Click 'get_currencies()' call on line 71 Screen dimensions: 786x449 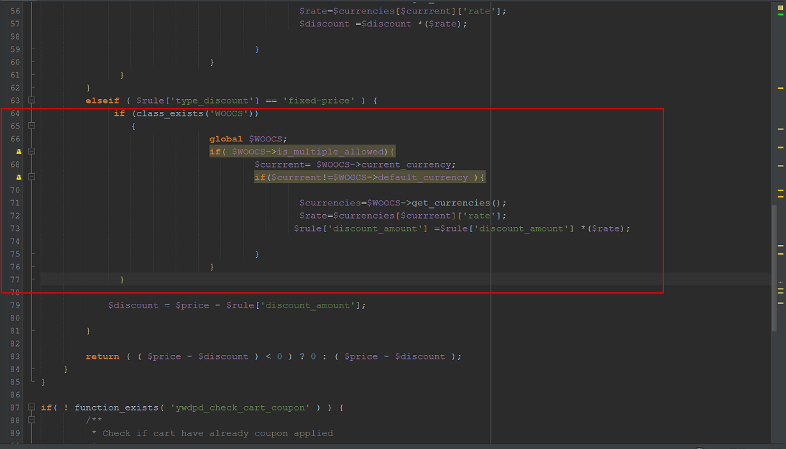coord(459,203)
